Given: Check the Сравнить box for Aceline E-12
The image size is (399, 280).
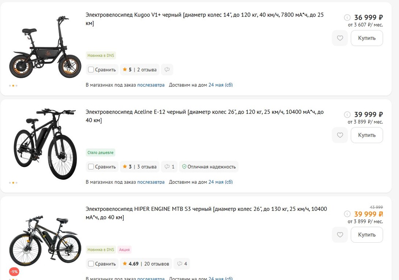Looking at the screenshot, I should (x=91, y=167).
